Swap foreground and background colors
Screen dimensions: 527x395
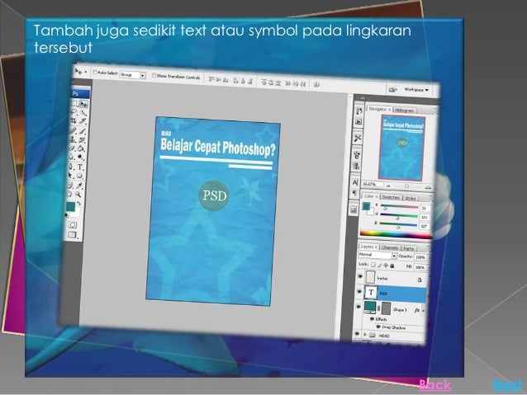pyautogui.click(x=79, y=204)
